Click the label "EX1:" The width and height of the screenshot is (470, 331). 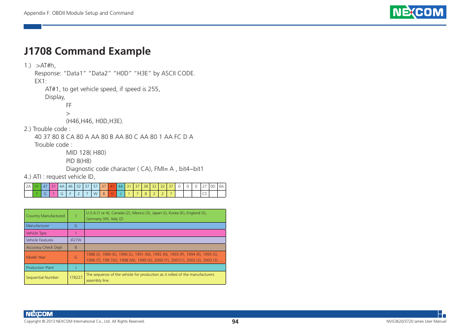coord(40,81)
